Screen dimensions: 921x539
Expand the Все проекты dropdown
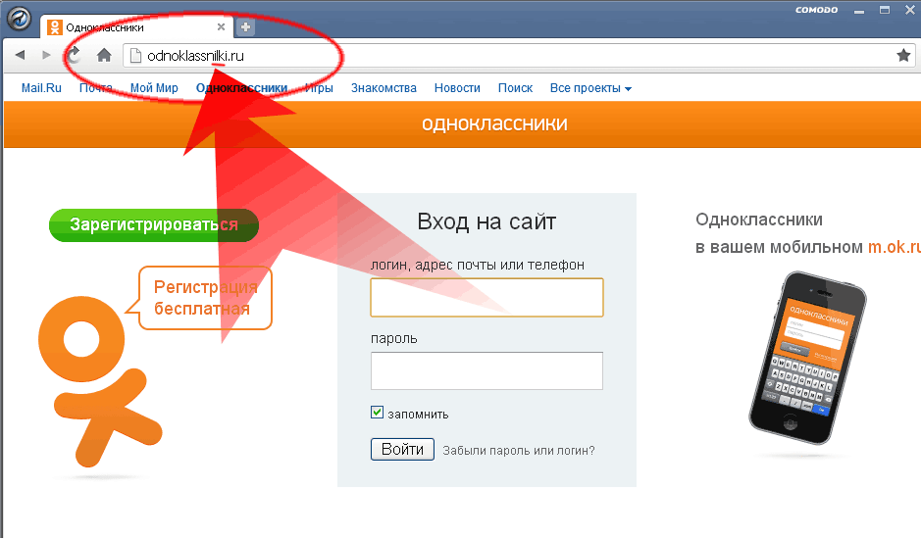tap(590, 88)
